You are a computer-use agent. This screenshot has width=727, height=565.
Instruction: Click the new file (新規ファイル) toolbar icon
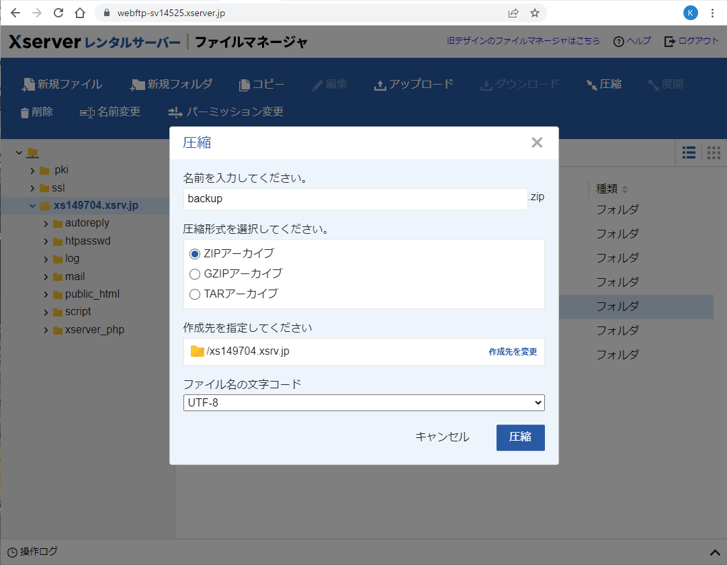pos(28,85)
